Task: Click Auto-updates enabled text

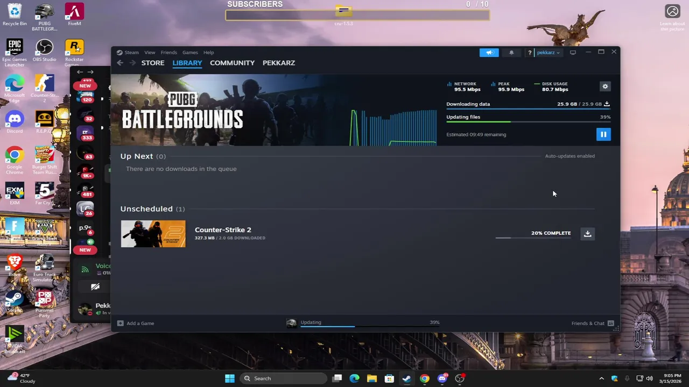Action: click(x=570, y=156)
